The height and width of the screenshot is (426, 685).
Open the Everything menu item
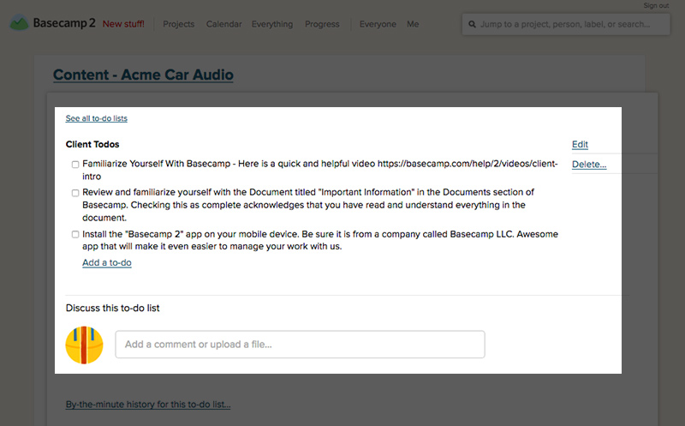click(272, 24)
